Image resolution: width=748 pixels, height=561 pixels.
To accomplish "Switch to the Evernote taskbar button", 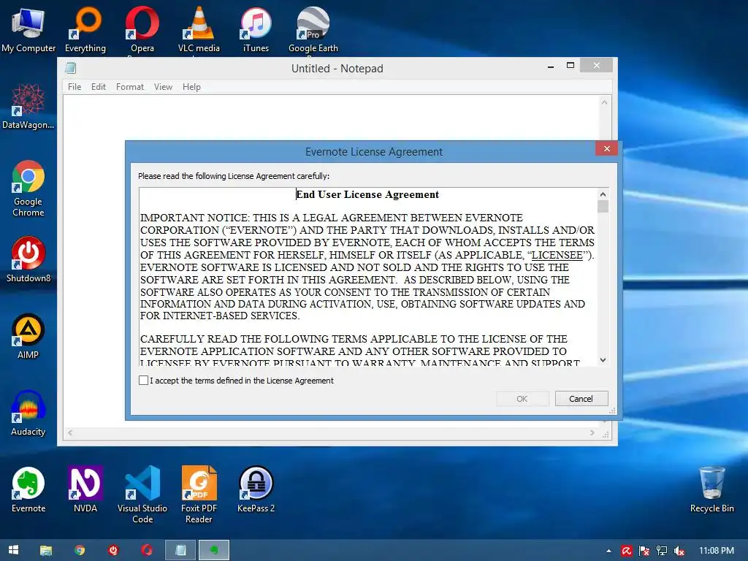I will (214, 550).
